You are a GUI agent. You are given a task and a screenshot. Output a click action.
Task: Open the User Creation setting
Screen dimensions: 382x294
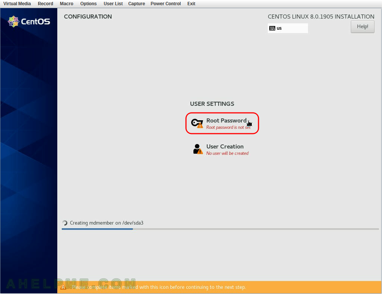click(221, 149)
